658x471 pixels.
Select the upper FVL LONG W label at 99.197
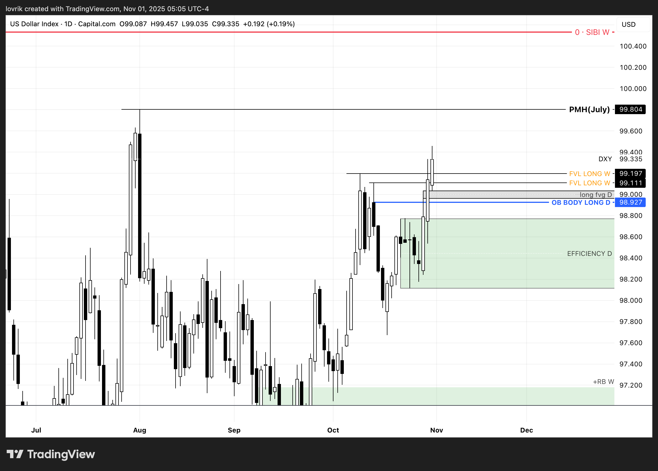pos(590,174)
